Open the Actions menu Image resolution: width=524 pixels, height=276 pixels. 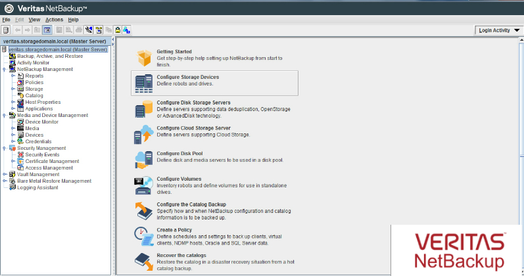pyautogui.click(x=54, y=20)
